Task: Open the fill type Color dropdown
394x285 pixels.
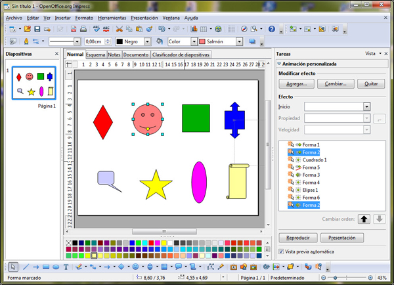Action: [x=194, y=41]
